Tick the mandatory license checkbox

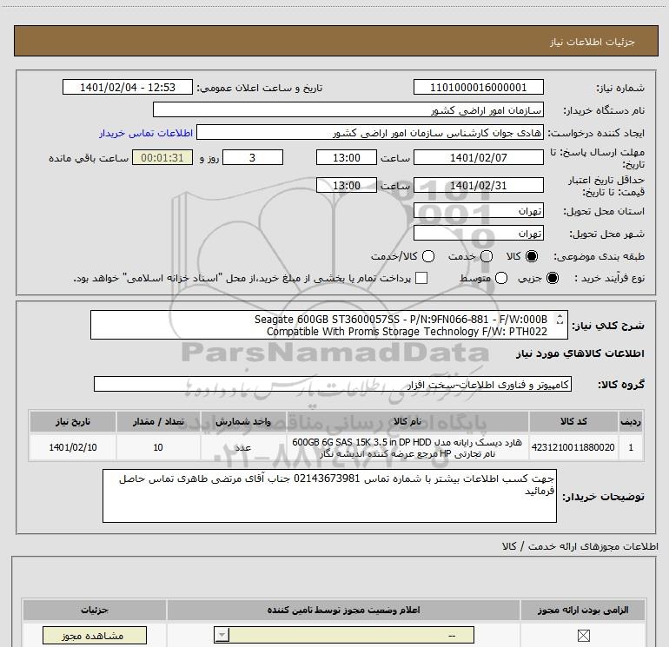[x=583, y=636]
